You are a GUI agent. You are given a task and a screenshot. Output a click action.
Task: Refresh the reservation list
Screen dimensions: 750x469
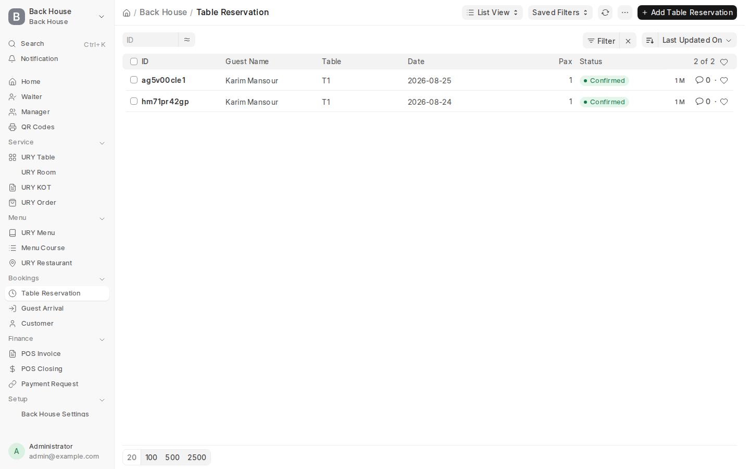pos(605,13)
